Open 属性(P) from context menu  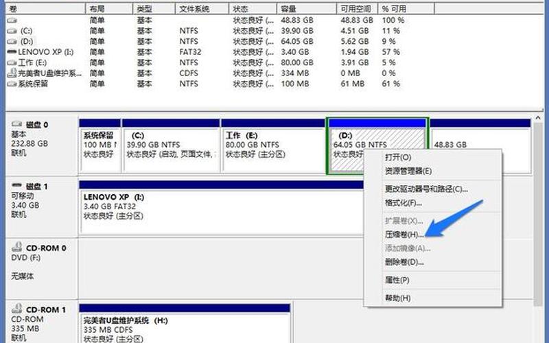point(397,280)
